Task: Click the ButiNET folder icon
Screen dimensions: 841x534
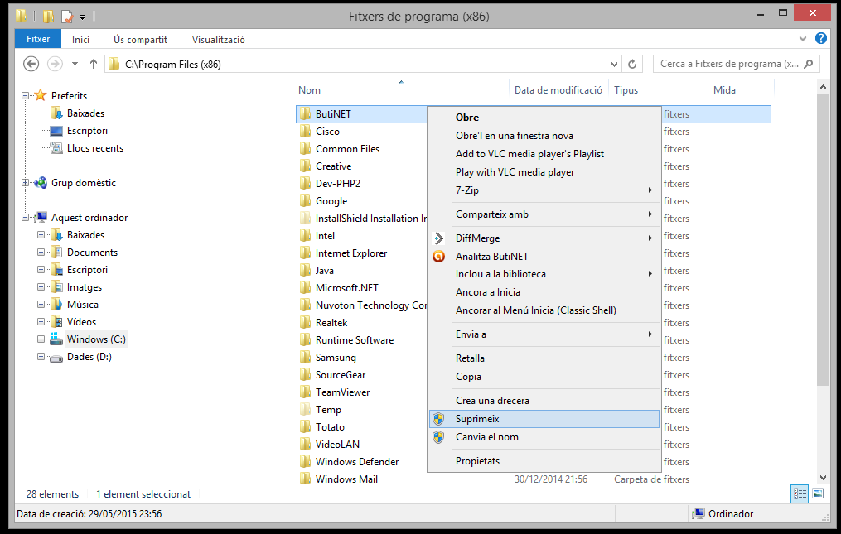Action: (x=305, y=113)
